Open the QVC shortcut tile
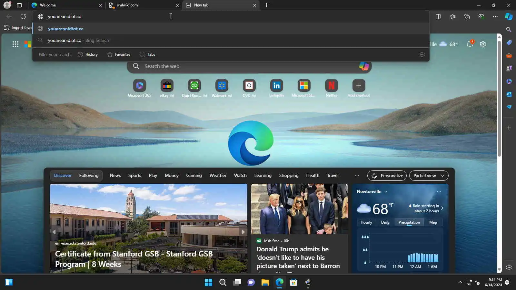 [x=249, y=88]
